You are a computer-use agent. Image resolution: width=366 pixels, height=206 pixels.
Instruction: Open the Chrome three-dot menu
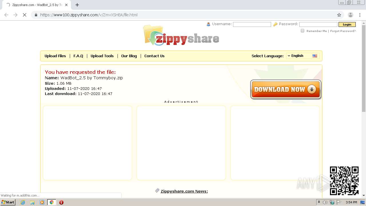(x=360, y=15)
